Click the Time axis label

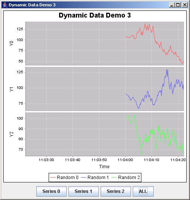click(104, 167)
